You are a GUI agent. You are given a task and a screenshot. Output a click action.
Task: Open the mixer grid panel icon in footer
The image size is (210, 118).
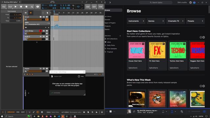point(42,112)
